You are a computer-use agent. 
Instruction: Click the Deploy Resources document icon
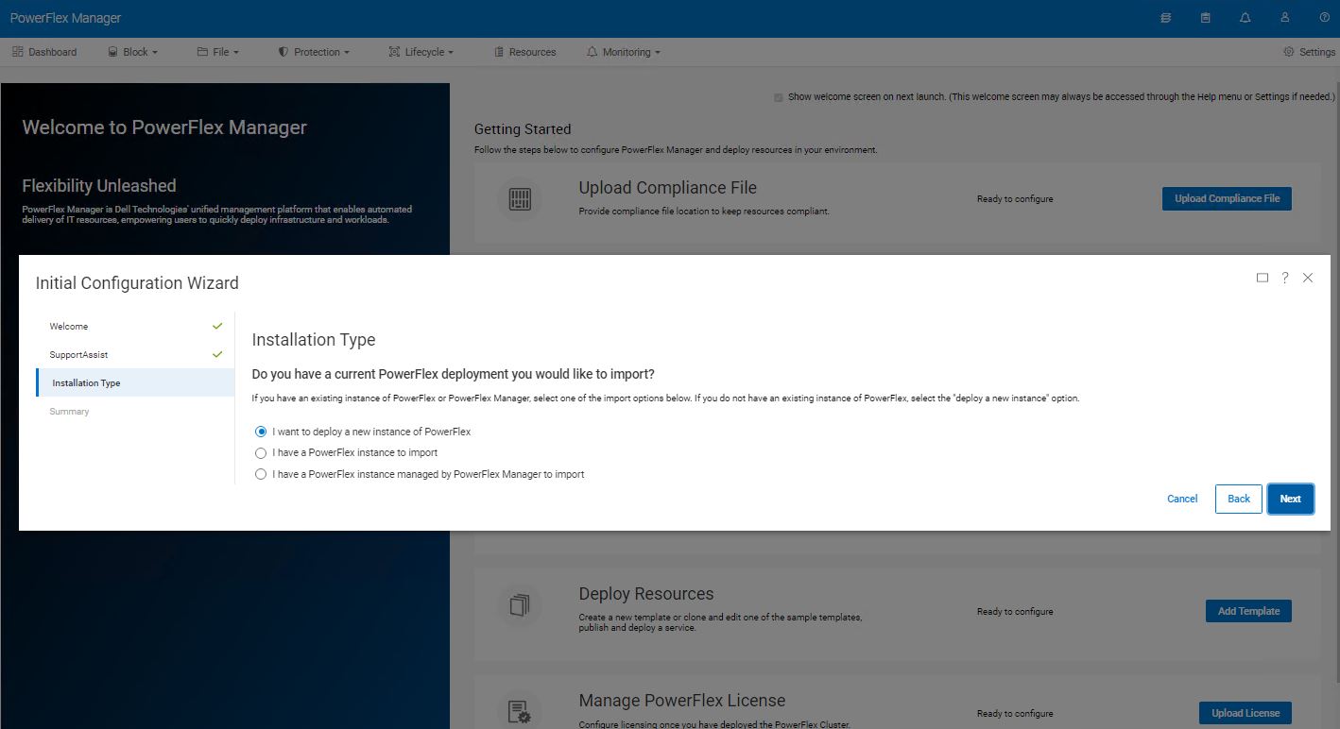pyautogui.click(x=519, y=604)
